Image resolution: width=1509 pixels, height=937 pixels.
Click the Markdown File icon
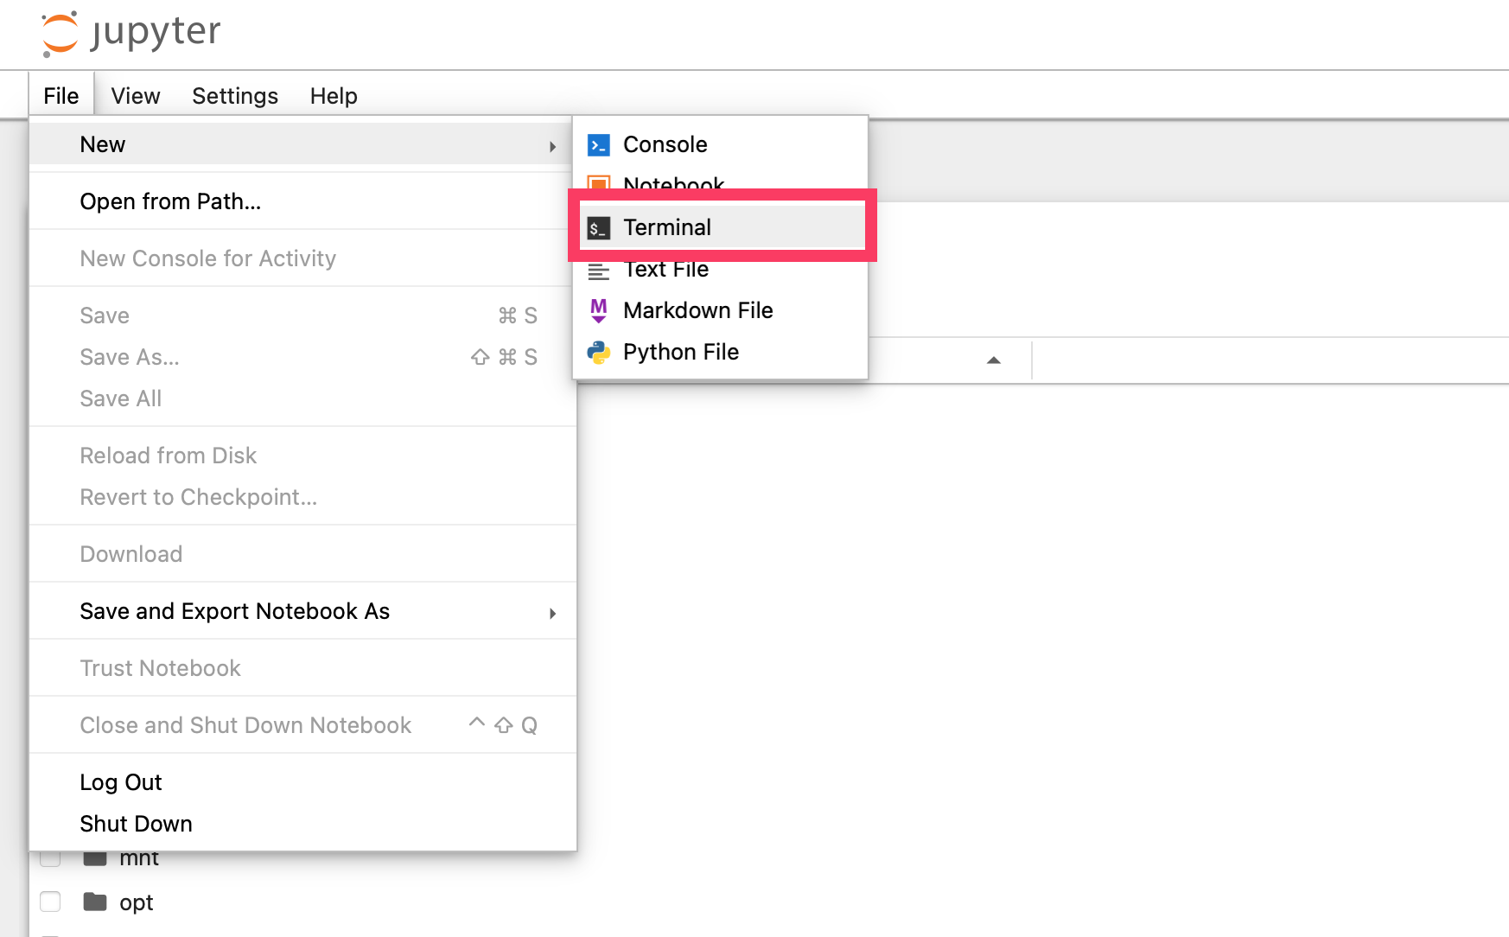[598, 310]
